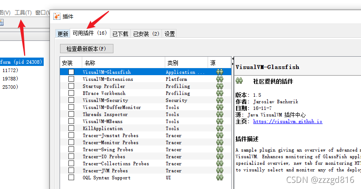Sort plugins by 名称 column header
The height and width of the screenshot is (189, 361).
point(124,62)
